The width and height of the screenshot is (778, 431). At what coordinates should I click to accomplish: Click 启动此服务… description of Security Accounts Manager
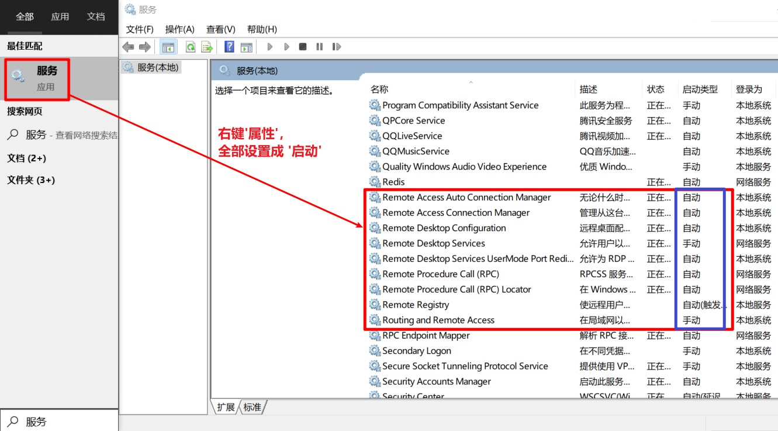[x=605, y=381]
